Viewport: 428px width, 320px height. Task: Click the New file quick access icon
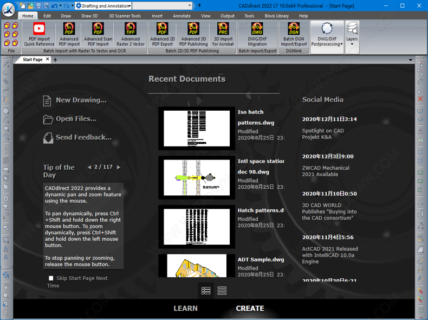(x=23, y=5)
